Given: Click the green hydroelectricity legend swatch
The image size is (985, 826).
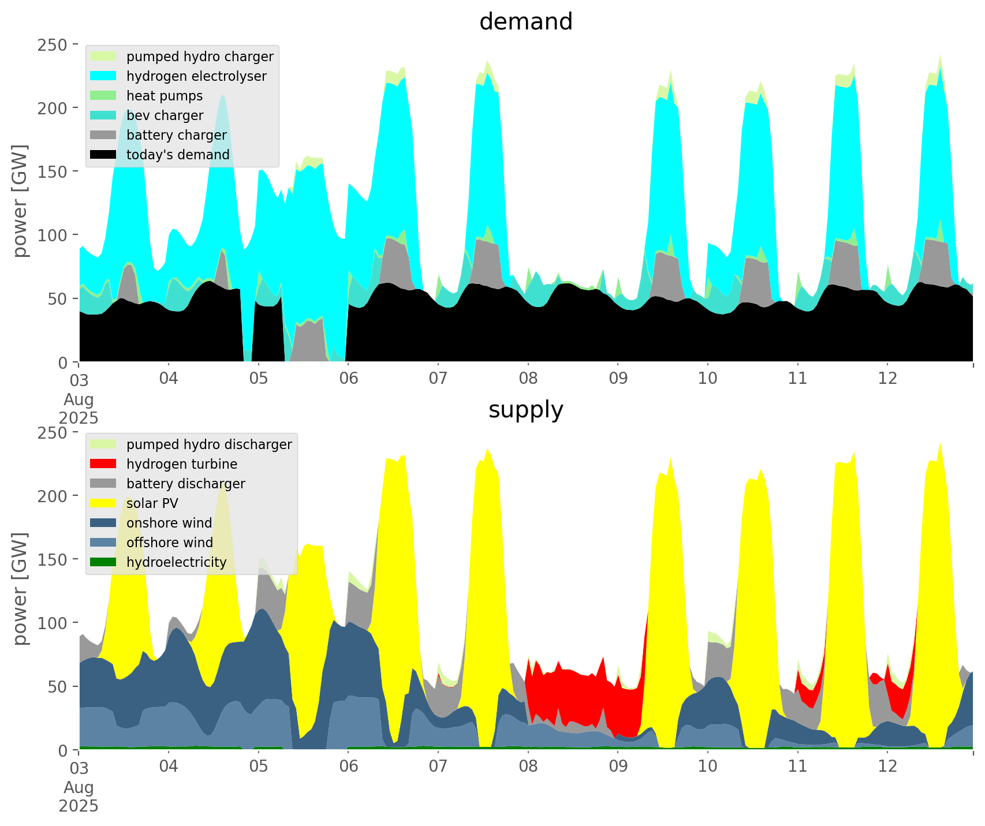Looking at the screenshot, I should (x=103, y=562).
